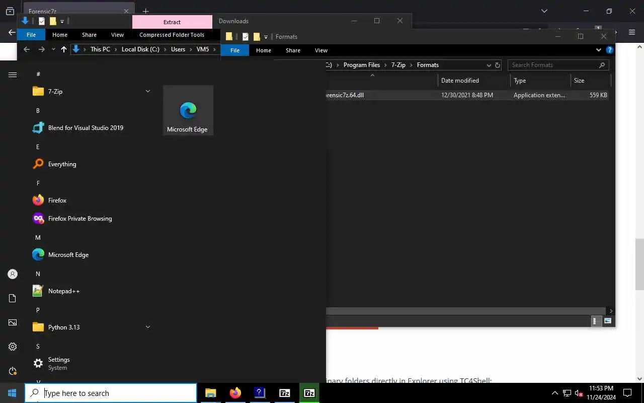The height and width of the screenshot is (403, 644).
Task: Open a new Firefox tab
Action: 145,11
